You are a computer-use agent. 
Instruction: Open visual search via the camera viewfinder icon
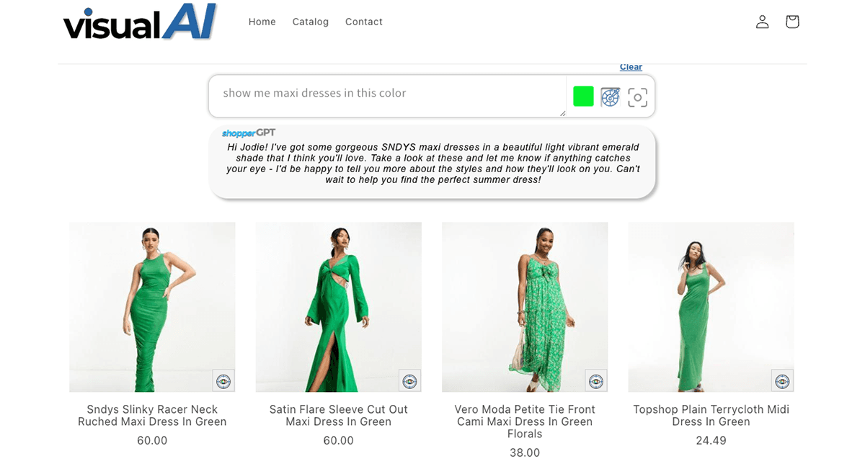(x=636, y=97)
